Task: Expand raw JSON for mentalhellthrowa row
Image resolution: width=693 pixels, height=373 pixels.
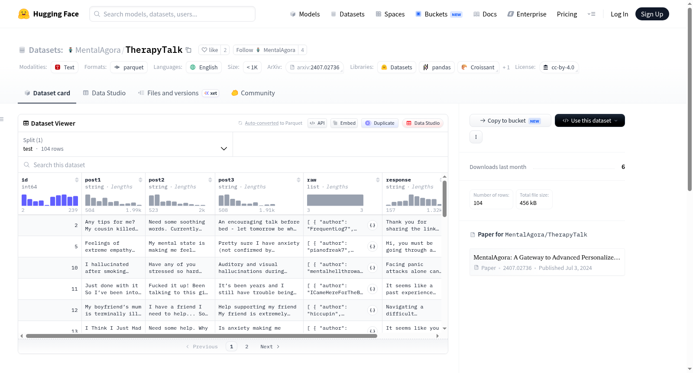Action: coord(372,268)
